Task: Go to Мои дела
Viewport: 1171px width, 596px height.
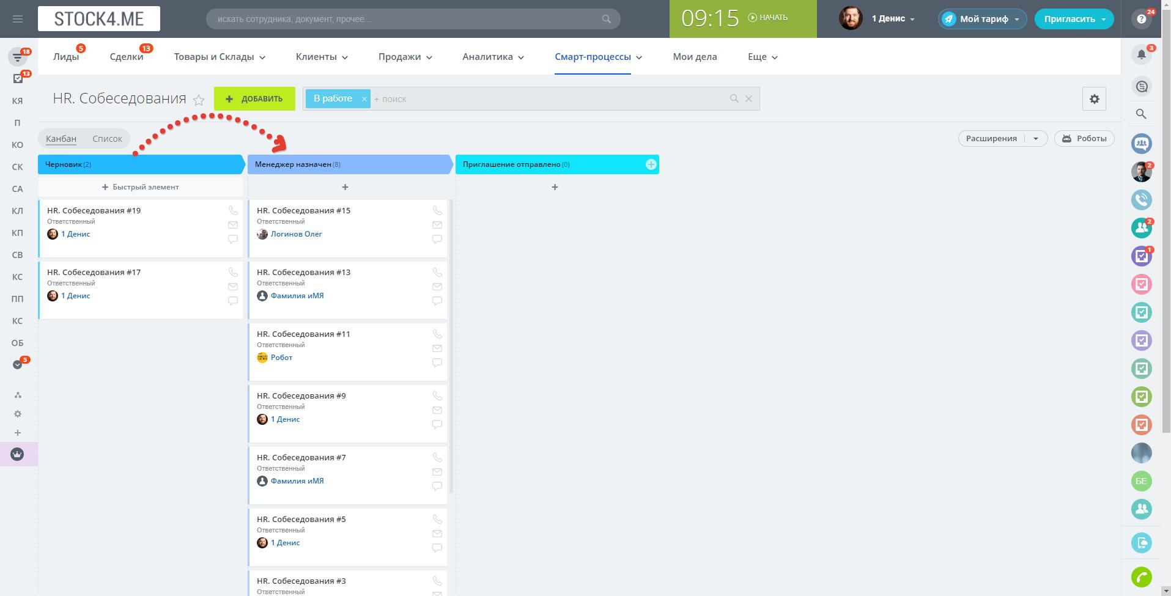Action: [x=695, y=57]
